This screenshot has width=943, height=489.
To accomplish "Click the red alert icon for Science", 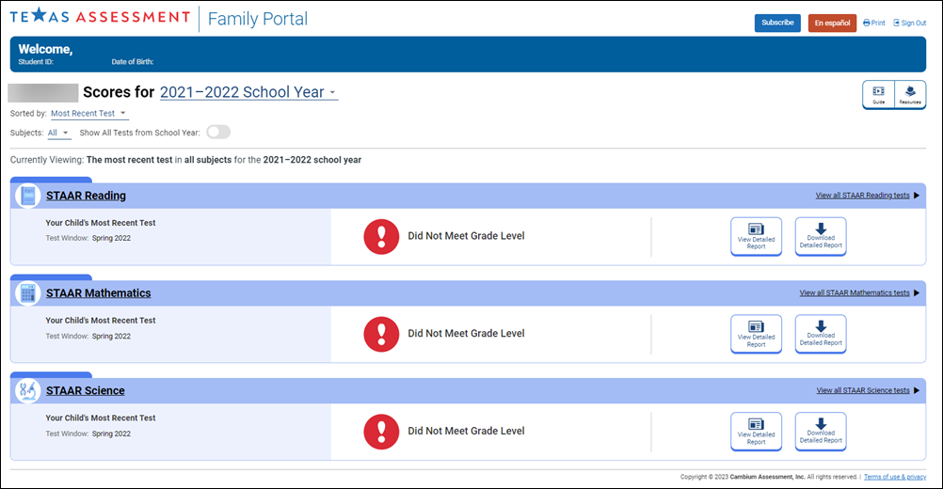I will (x=381, y=432).
